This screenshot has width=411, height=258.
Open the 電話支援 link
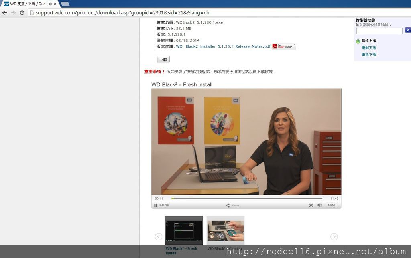point(369,54)
